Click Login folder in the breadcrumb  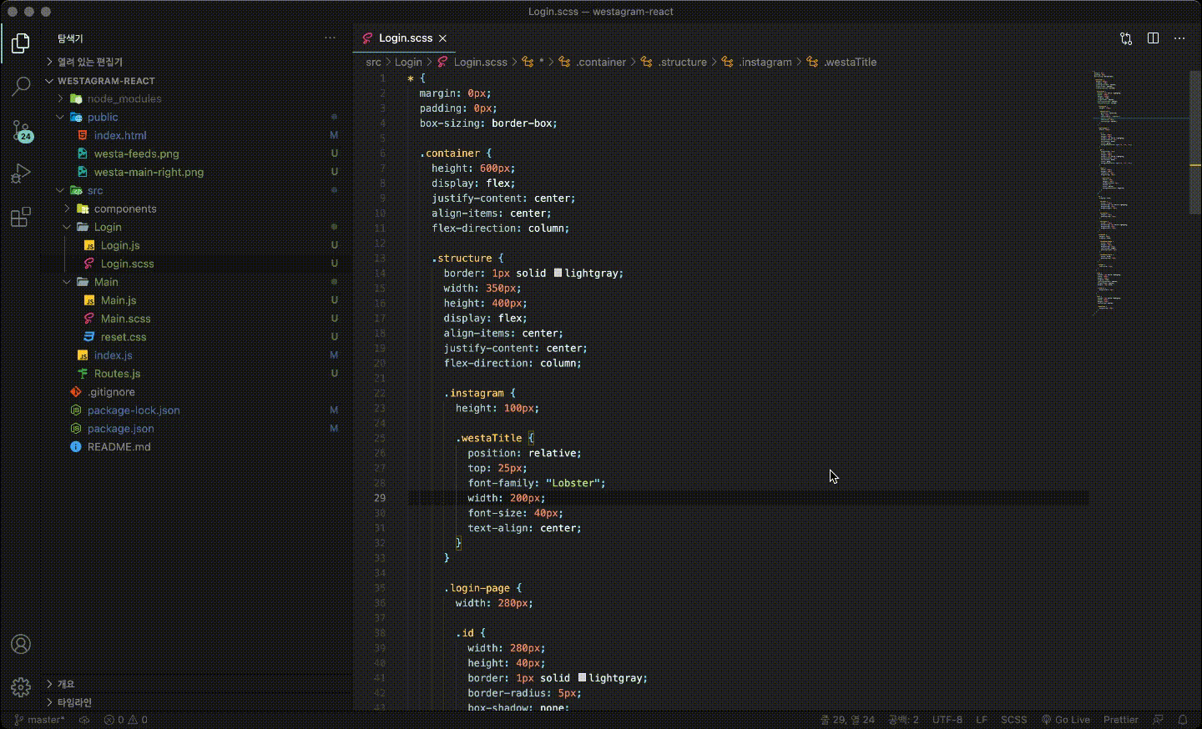click(408, 62)
